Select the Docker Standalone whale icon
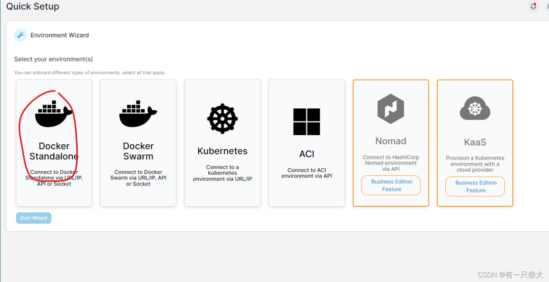The image size is (549, 282). click(54, 113)
